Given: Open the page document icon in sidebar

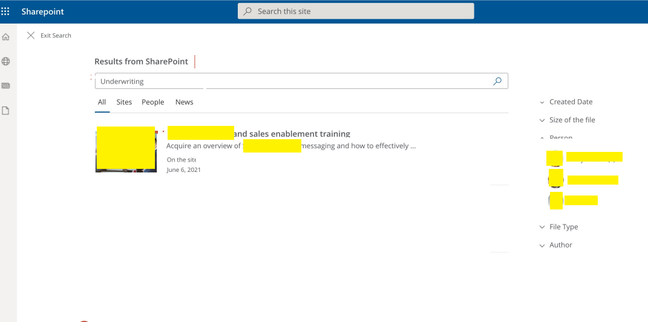Looking at the screenshot, I should click(5, 111).
